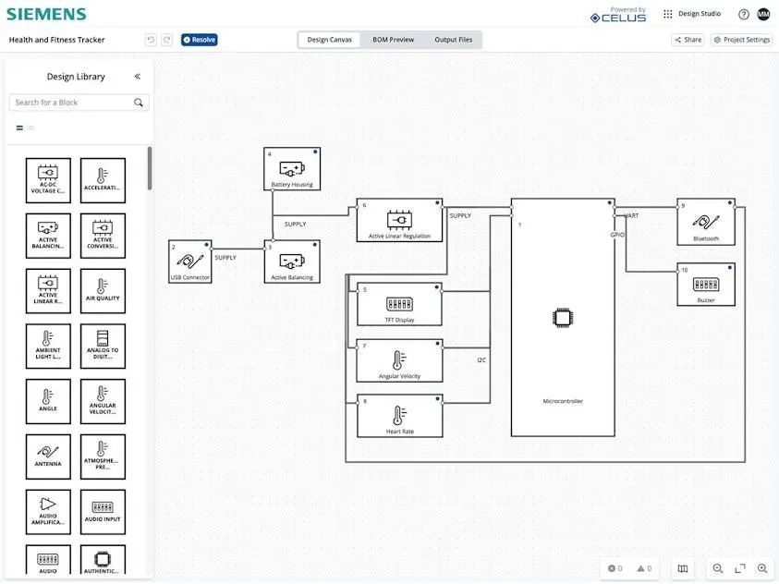Screen dimensions: 779x584
Task: Click the Resolve button
Action: 200,40
